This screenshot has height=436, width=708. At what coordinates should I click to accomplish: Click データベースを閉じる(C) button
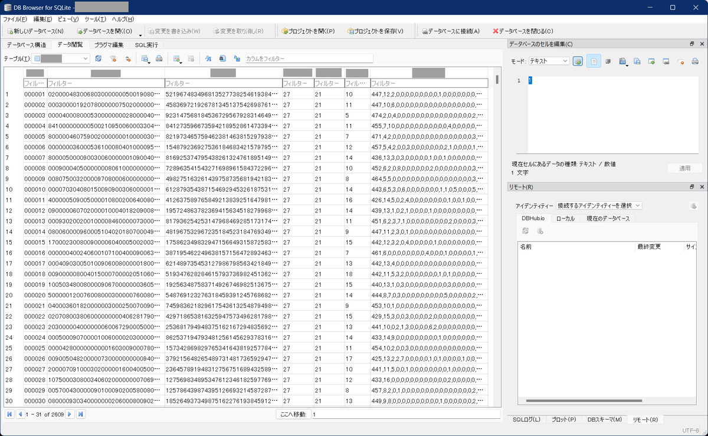pos(523,31)
